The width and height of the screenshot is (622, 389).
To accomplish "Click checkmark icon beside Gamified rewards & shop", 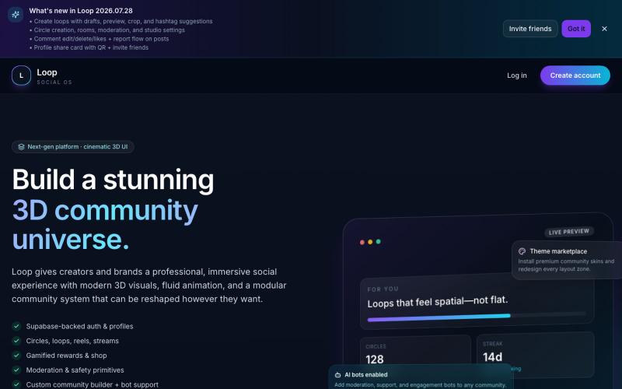I will tap(16, 356).
